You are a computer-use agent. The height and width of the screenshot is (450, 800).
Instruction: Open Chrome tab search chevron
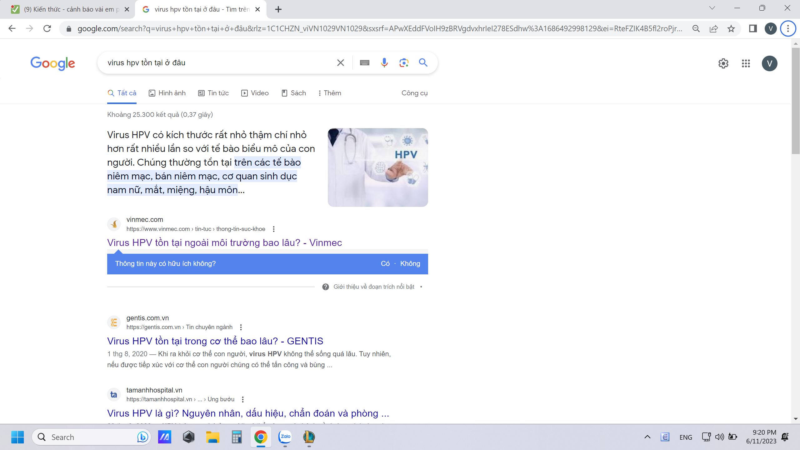pyautogui.click(x=712, y=8)
